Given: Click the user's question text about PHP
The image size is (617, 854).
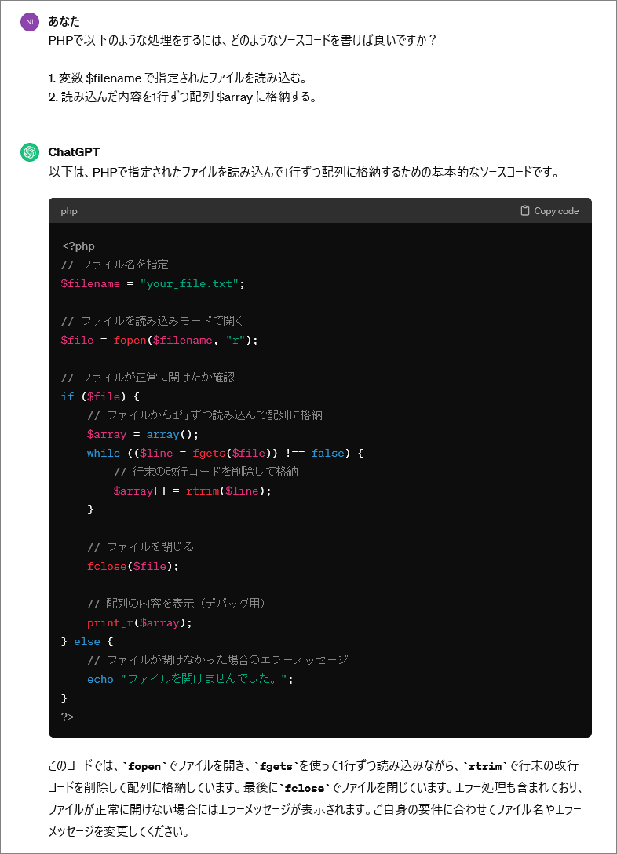Looking at the screenshot, I should click(x=243, y=40).
